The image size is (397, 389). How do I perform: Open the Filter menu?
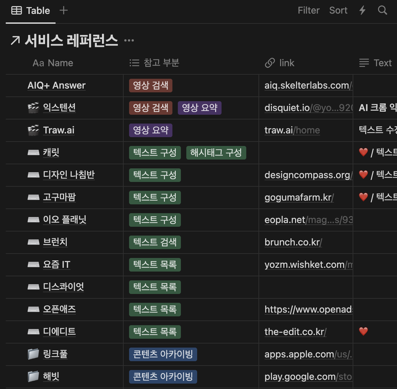(309, 11)
